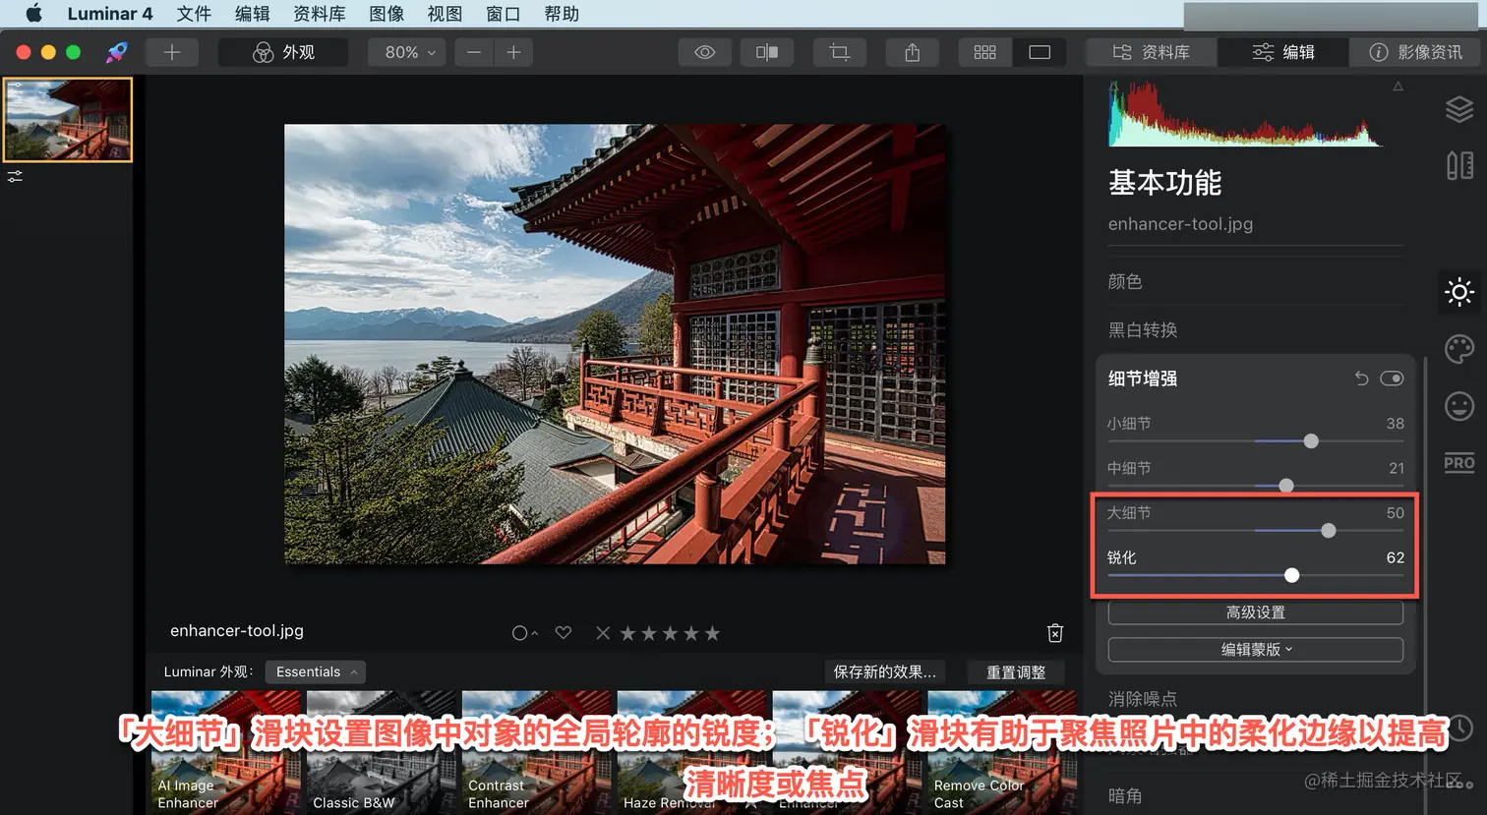Zoom in with the plus magnifier button
The height and width of the screenshot is (815, 1487).
(x=513, y=52)
